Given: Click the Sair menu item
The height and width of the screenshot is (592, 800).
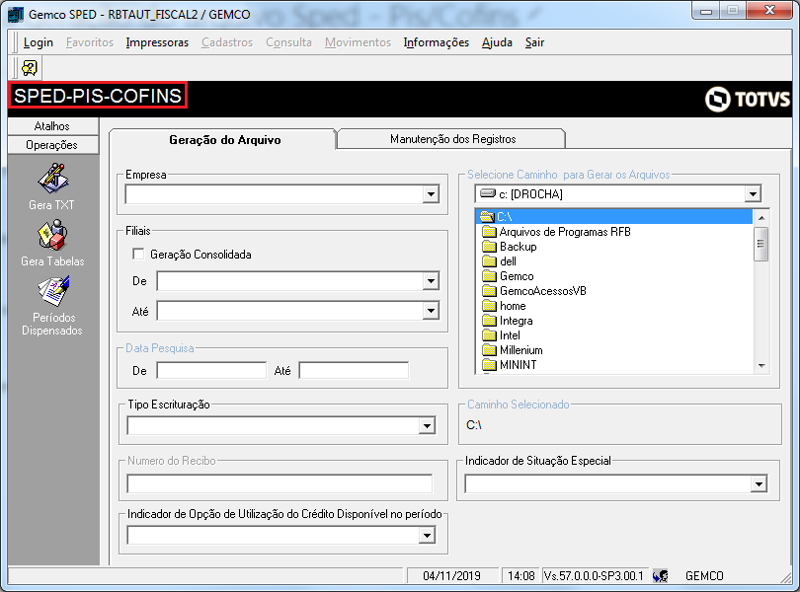Looking at the screenshot, I should (534, 42).
